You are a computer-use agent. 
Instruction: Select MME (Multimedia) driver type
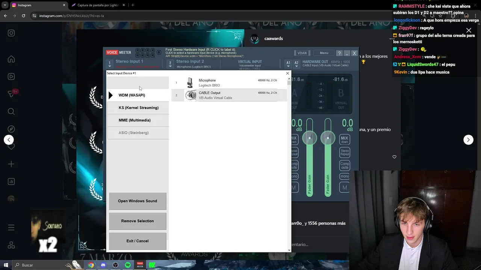tap(138, 120)
